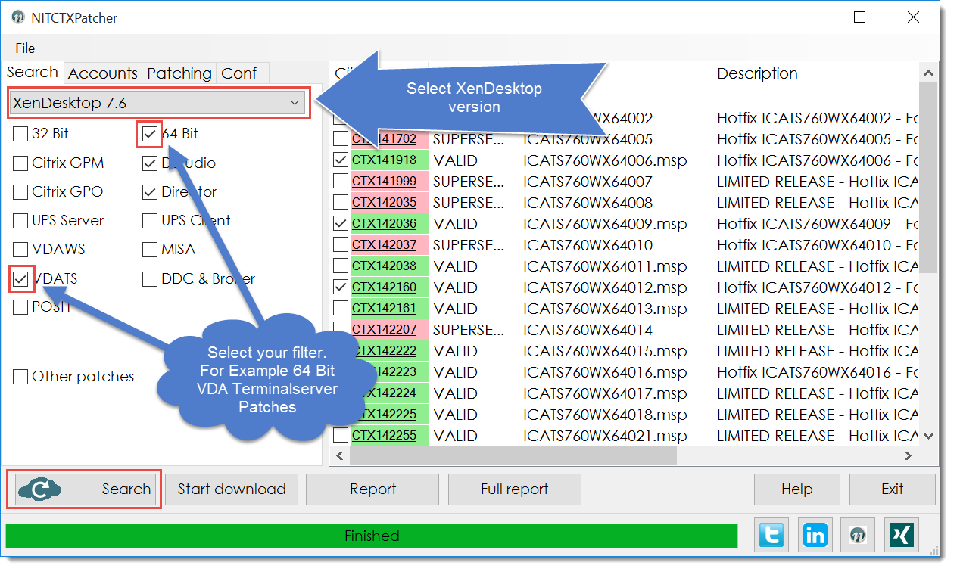Uncheck the CTX142036 row checkbox
This screenshot has height=578, width=960.
[341, 224]
